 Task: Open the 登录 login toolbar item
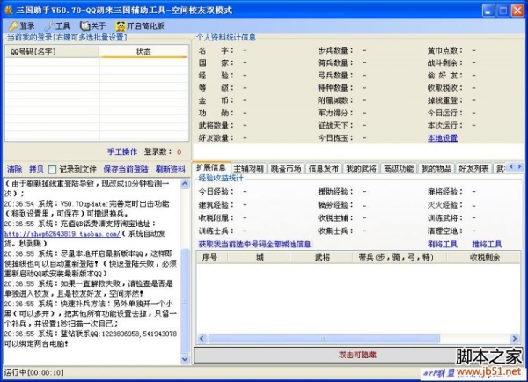click(21, 26)
